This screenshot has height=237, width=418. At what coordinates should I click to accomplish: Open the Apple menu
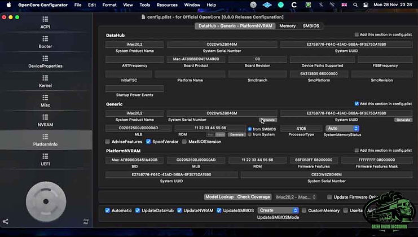click(x=9, y=5)
